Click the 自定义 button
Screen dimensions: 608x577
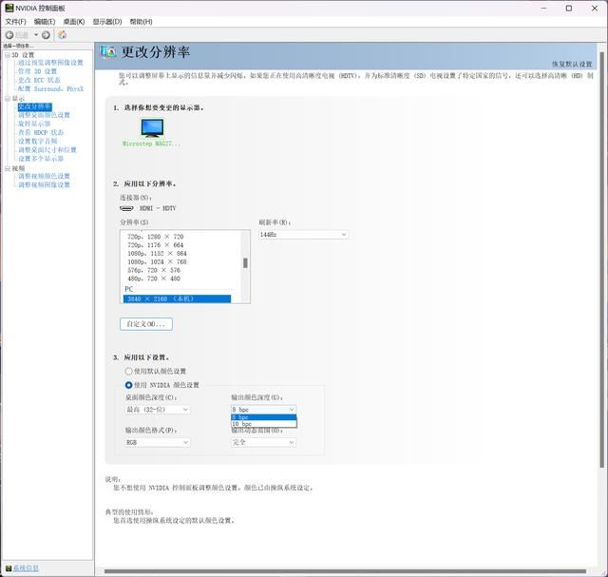146,324
